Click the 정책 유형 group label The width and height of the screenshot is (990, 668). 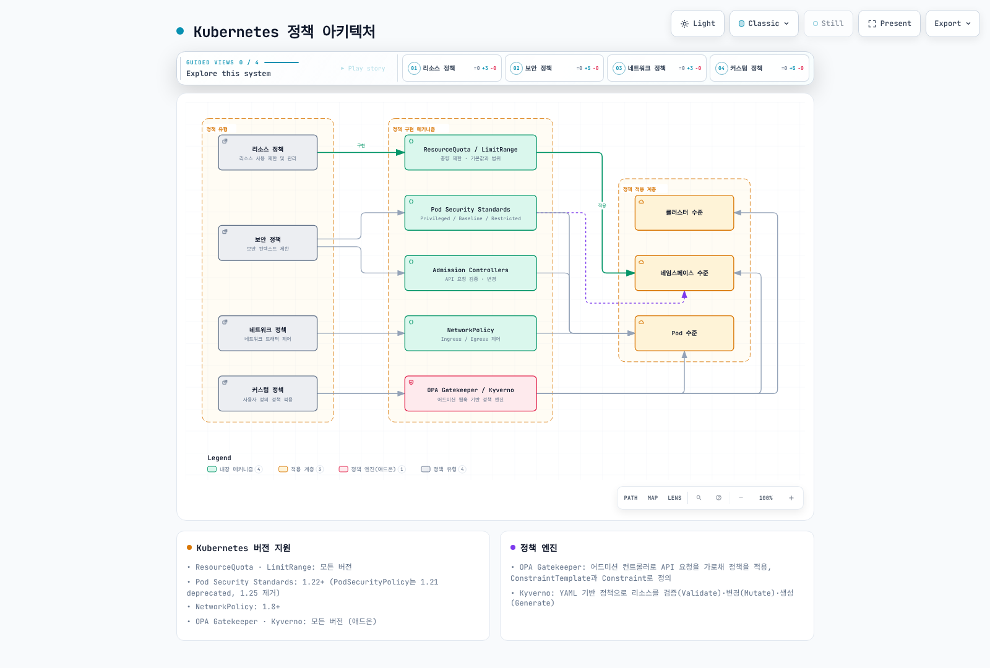point(217,129)
